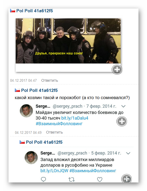This screenshot has width=147, height=191.
Task: Expand the chevron menu on the 5 февр. tweet
Action: coord(128,153)
